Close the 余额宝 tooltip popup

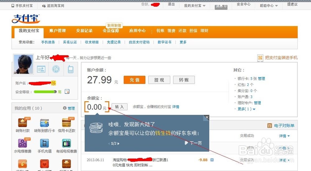207,117
